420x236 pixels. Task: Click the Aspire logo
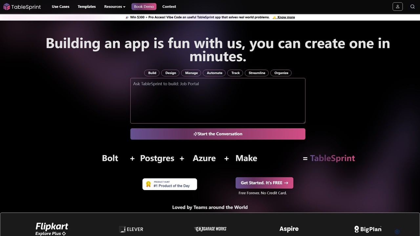[289, 229]
